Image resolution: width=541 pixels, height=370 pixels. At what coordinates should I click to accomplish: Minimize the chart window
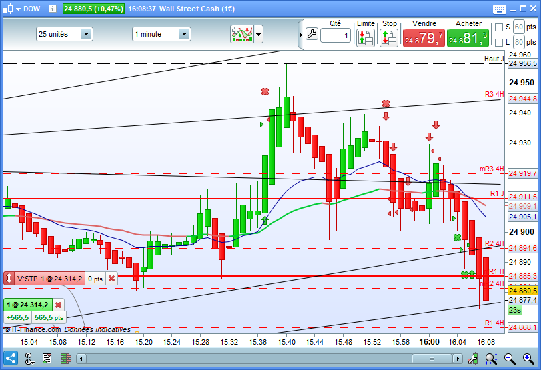click(x=513, y=9)
